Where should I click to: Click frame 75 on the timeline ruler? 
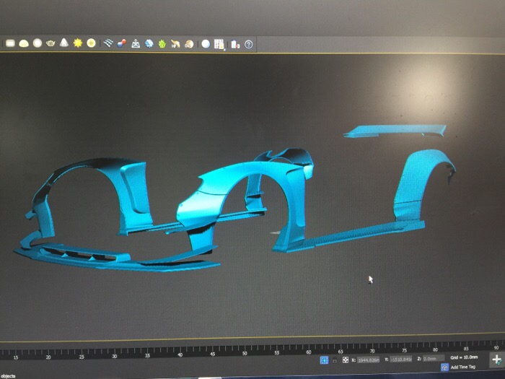[x=404, y=351]
